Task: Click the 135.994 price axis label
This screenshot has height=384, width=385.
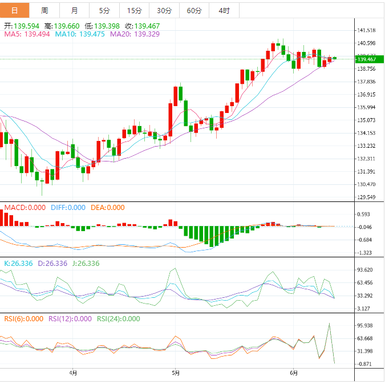Action: [x=366, y=107]
